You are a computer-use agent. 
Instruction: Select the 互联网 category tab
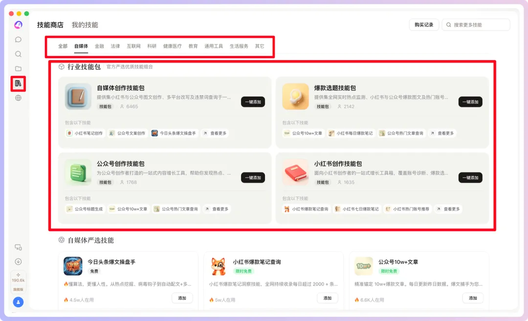point(133,46)
